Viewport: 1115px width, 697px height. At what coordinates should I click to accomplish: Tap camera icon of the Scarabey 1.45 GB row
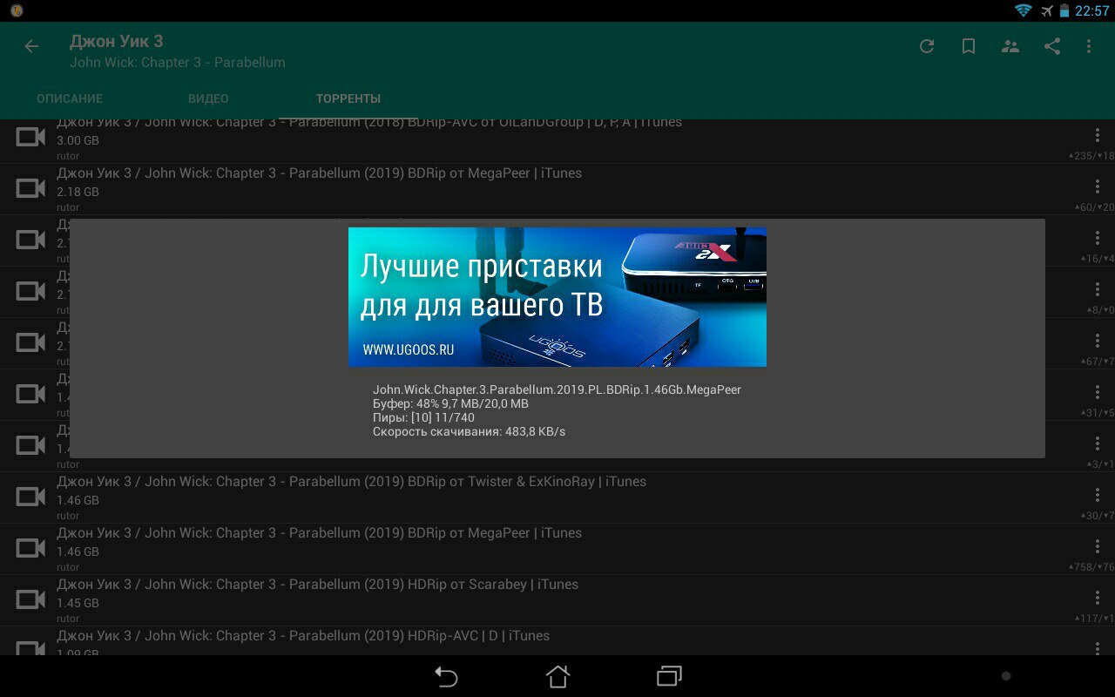(x=31, y=599)
